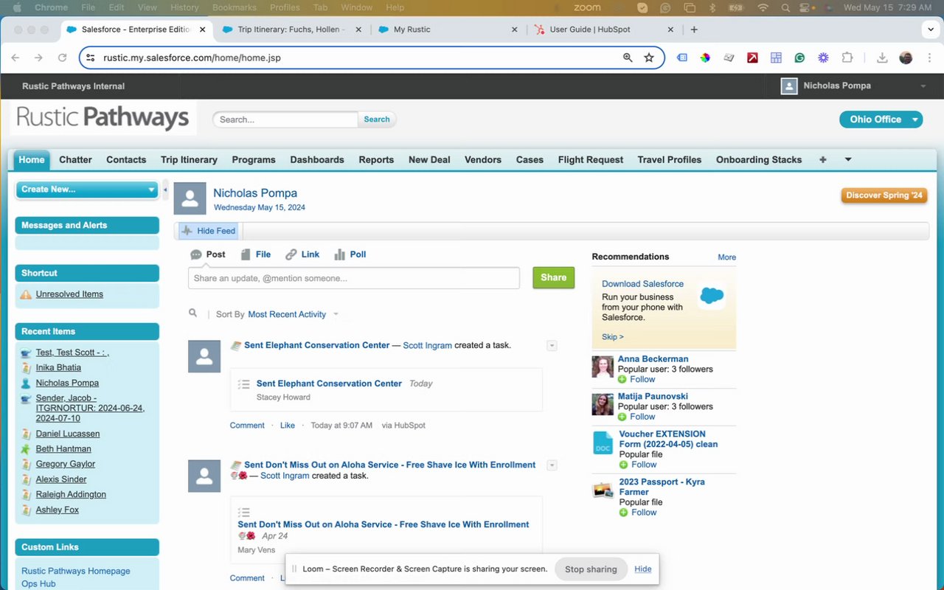944x590 pixels.
Task: Open a new browser tab
Action: pyautogui.click(x=694, y=29)
